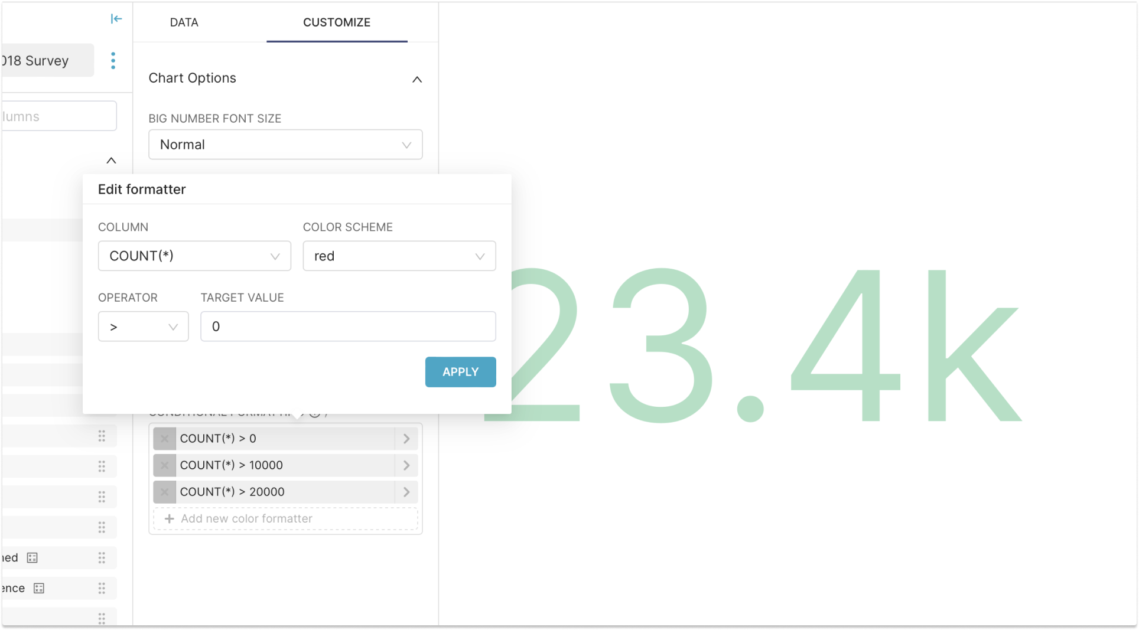1139x630 pixels.
Task: Open the Operator dropdown
Action: (143, 327)
